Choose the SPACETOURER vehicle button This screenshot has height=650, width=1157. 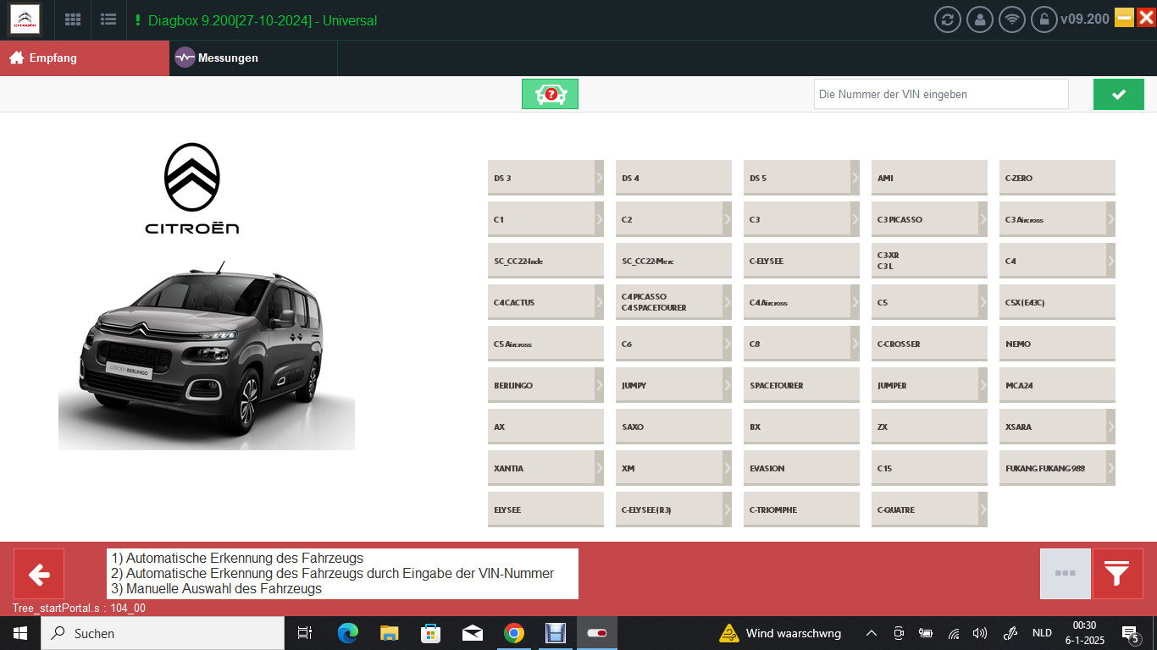pos(801,385)
